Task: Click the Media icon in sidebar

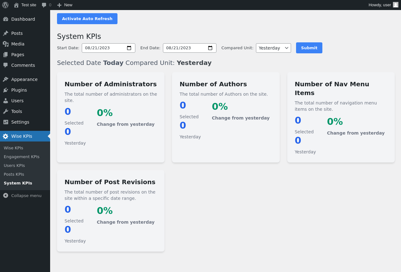Action: click(x=6, y=44)
